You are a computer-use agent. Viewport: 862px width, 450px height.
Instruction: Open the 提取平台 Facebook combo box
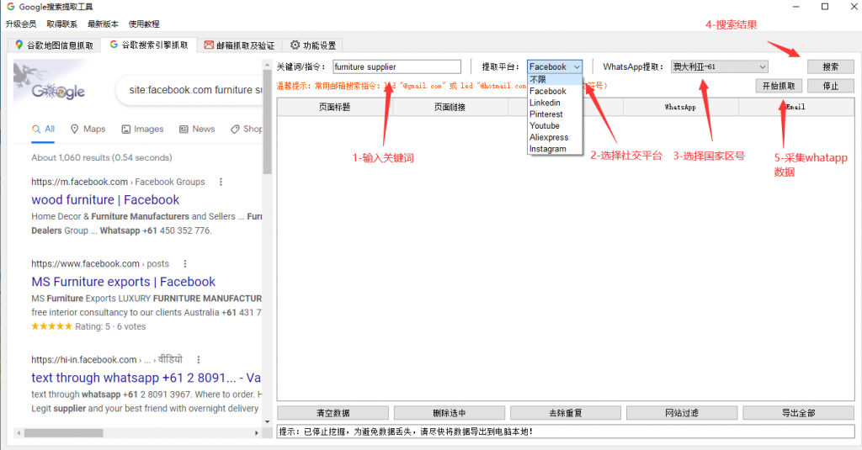pos(554,66)
